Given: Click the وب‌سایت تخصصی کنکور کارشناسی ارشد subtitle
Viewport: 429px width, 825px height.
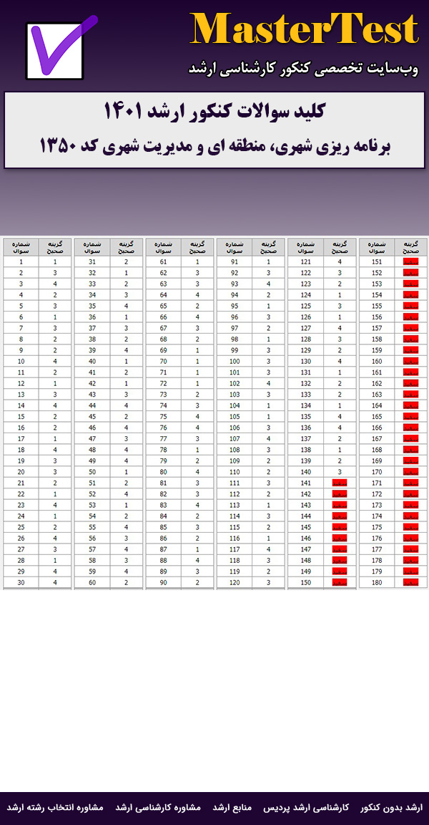Looking at the screenshot, I should [304, 68].
